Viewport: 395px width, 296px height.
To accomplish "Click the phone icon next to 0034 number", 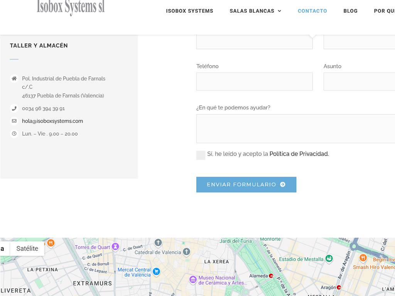I will 14,109.
